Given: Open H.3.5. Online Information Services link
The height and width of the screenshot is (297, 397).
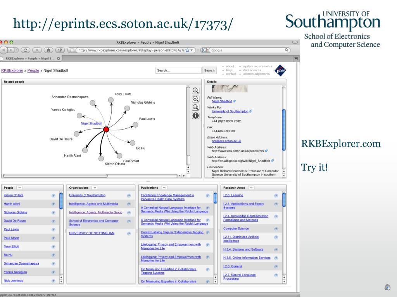Looking at the screenshot, I should [x=247, y=258].
